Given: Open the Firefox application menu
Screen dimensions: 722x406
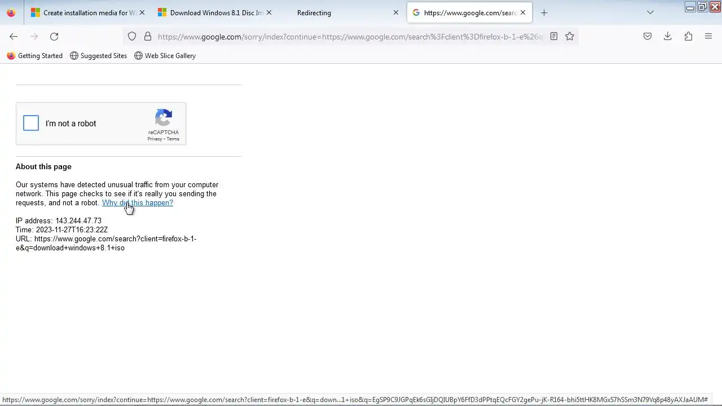Looking at the screenshot, I should 708,36.
